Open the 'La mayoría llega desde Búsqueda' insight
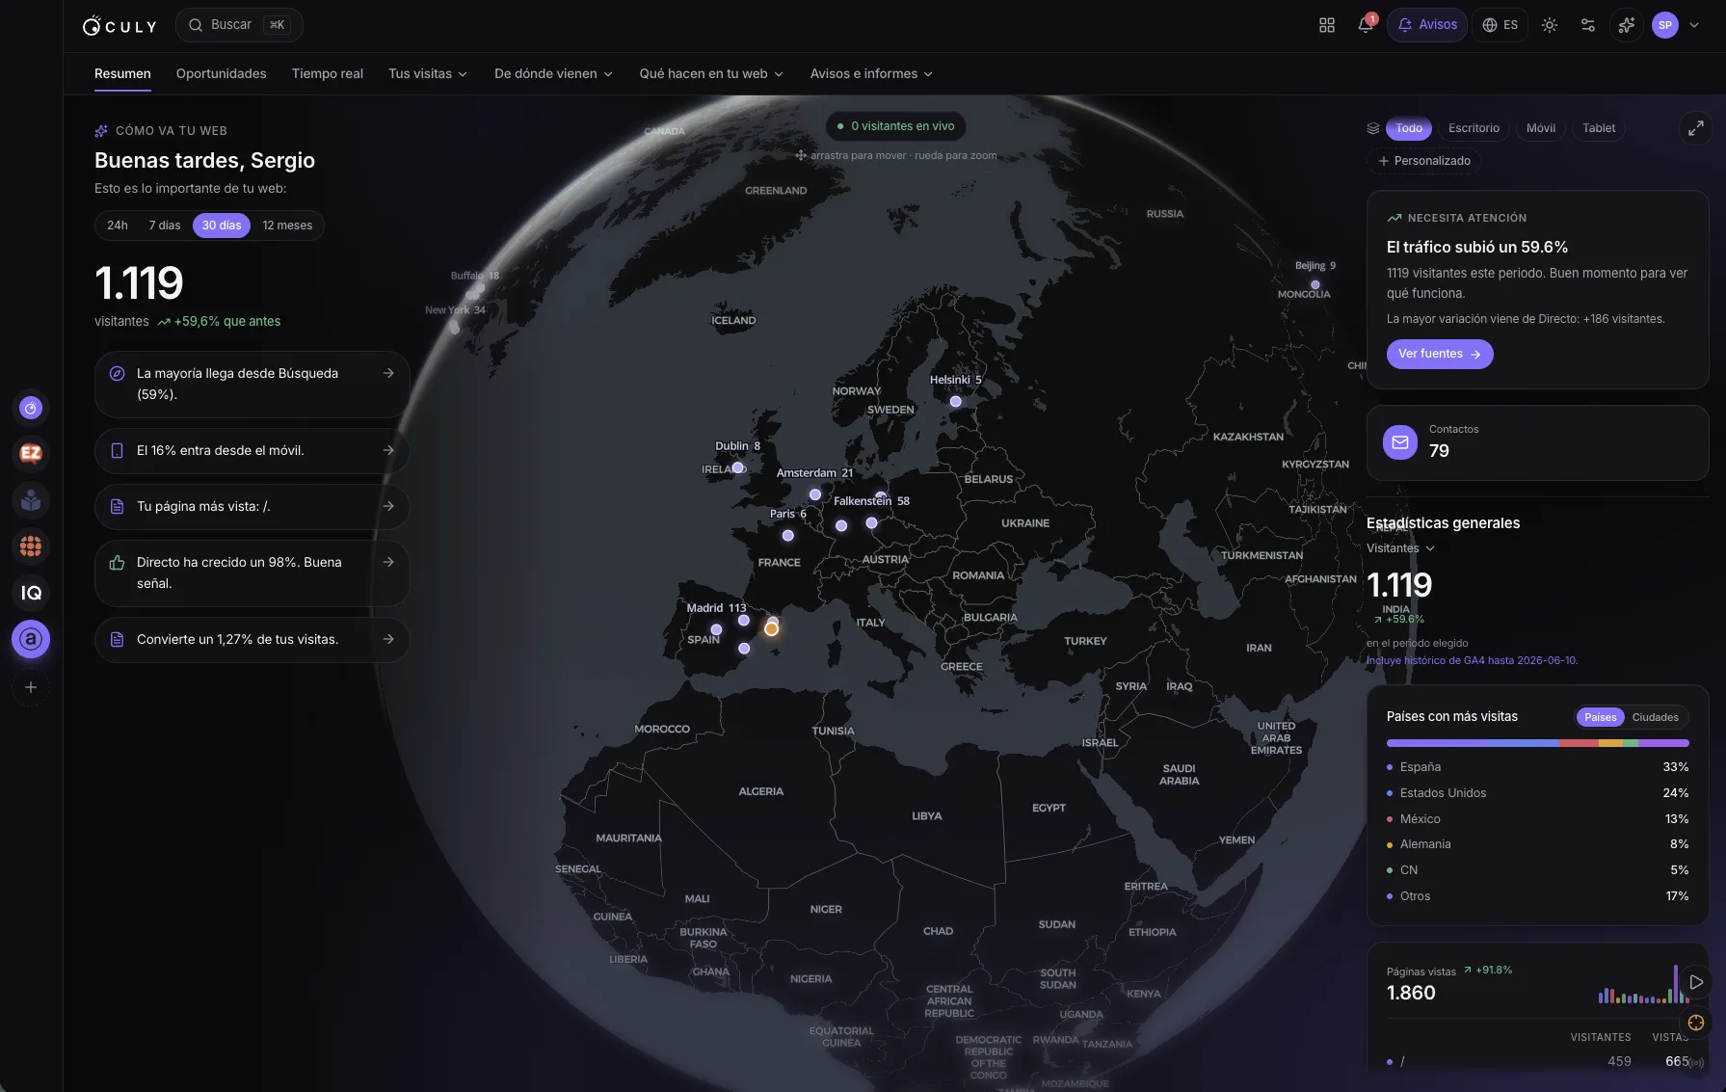The image size is (1726, 1092). [x=252, y=385]
